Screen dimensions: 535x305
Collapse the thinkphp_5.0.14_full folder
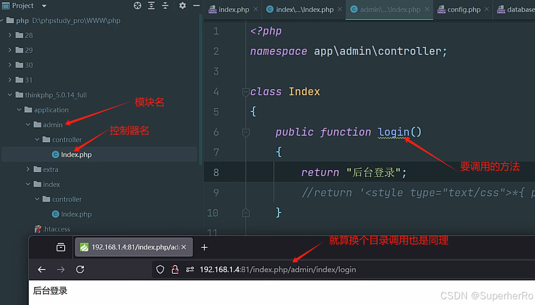click(x=10, y=95)
